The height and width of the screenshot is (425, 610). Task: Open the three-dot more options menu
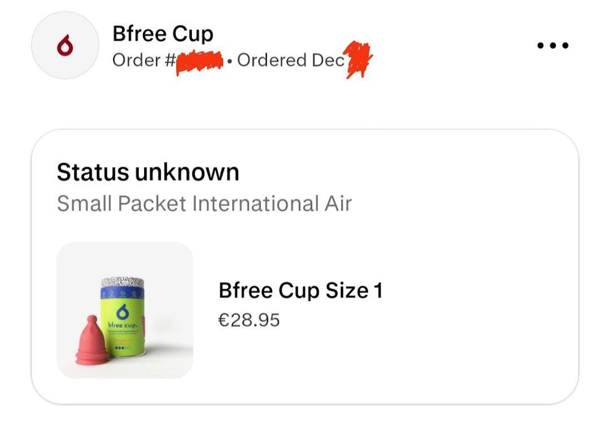(x=552, y=45)
